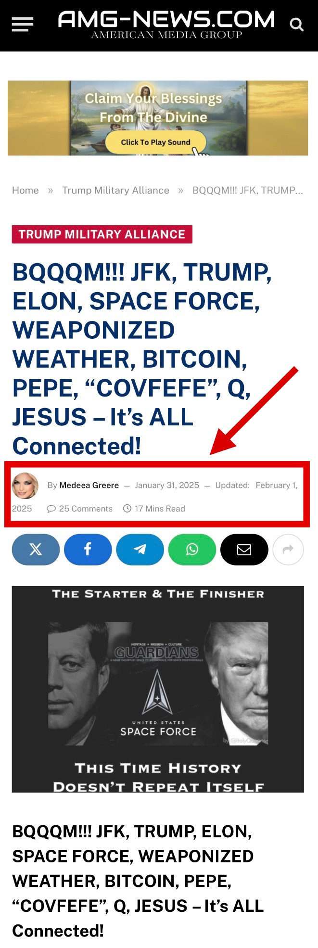
Task: Share article on Facebook
Action: pos(88,550)
